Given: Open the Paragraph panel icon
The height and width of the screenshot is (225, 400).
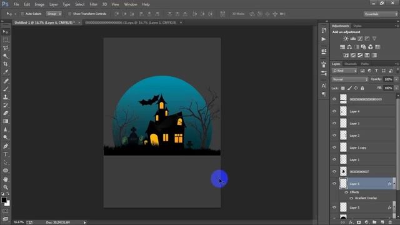Looking at the screenshot, I should coord(324,94).
